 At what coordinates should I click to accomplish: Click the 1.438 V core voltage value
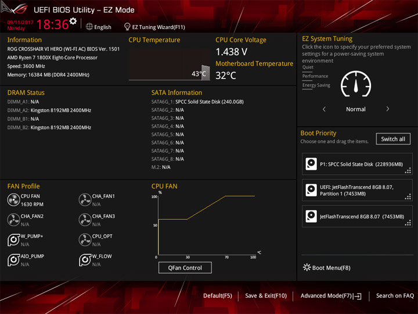tap(232, 52)
